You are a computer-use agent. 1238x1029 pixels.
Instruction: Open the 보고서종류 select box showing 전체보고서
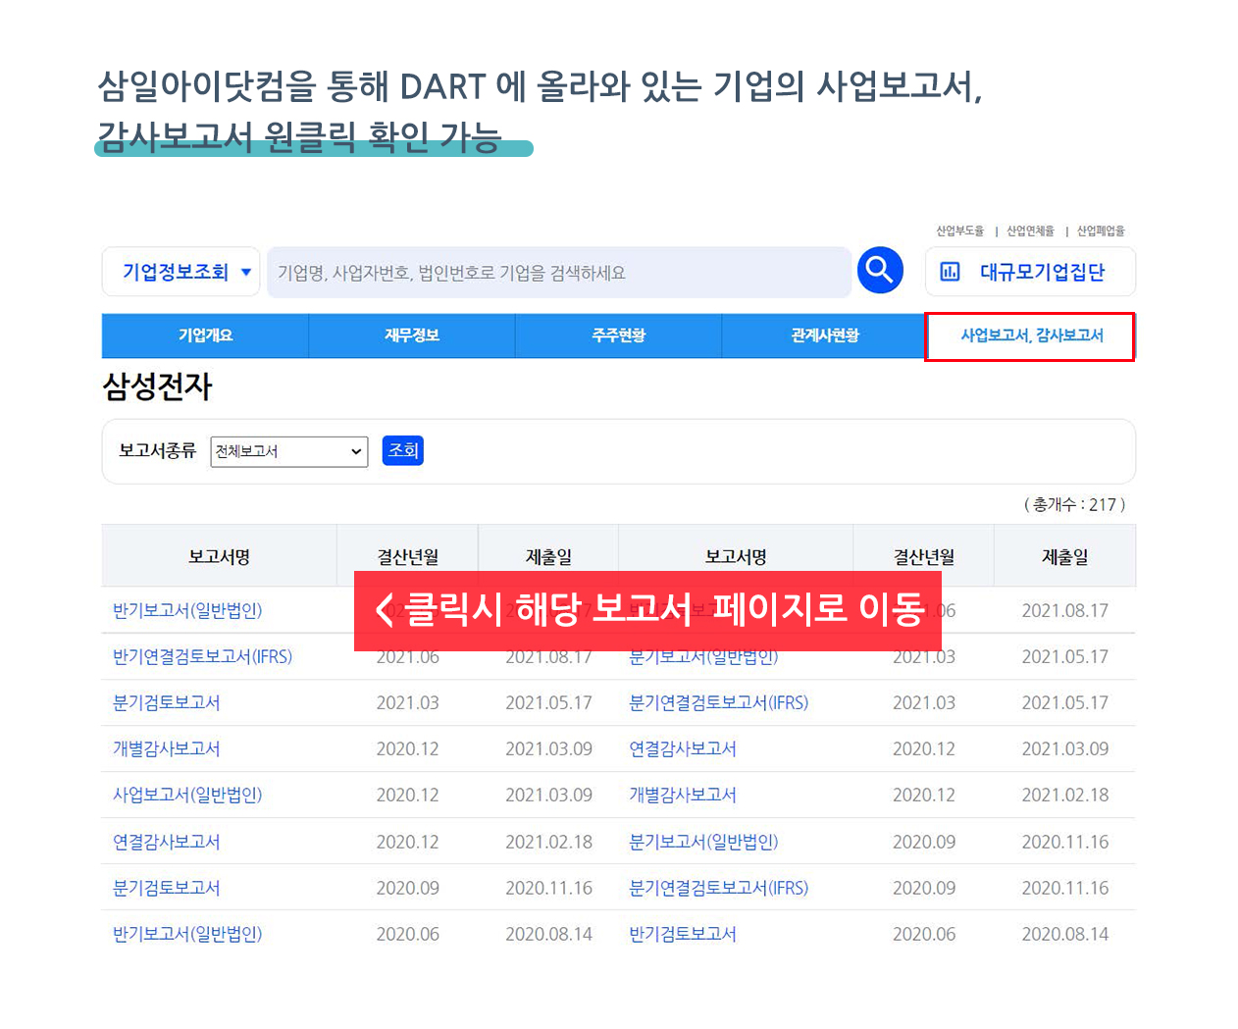pyautogui.click(x=289, y=451)
